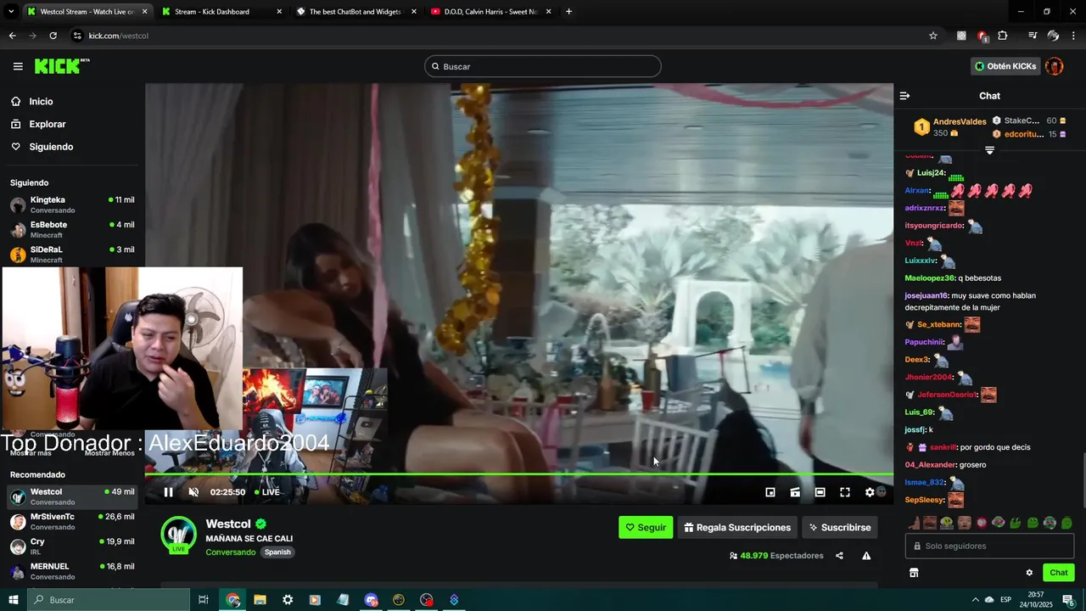
Task: Click the Conversando category link
Action: coord(230,552)
